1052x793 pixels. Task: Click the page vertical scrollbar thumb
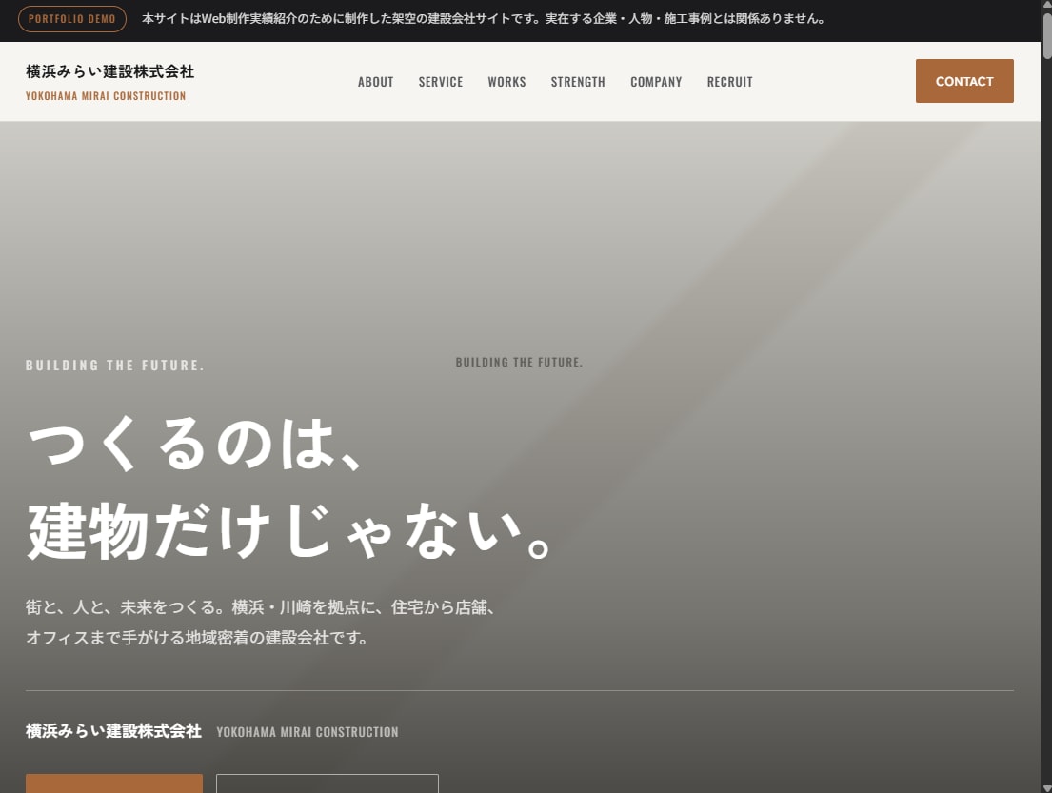1046,37
